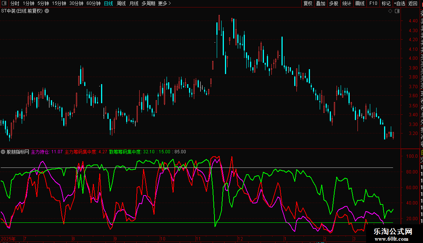Switch to 周线 weekly chart
This screenshot has height=243, width=423.
point(121,3)
